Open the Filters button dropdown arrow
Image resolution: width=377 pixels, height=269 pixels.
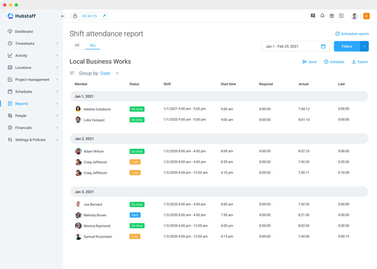pyautogui.click(x=364, y=46)
